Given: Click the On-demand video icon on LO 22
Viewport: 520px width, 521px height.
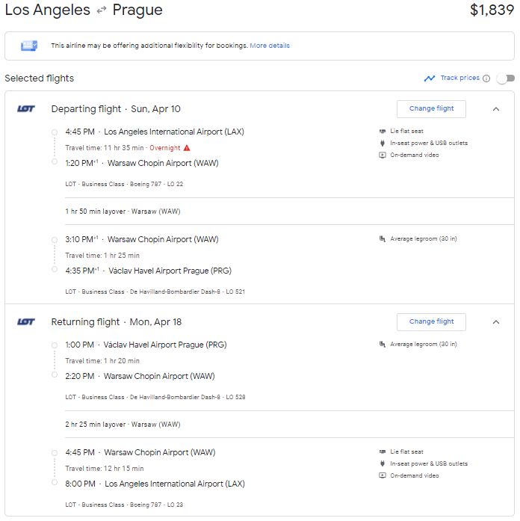Looking at the screenshot, I should coord(383,155).
